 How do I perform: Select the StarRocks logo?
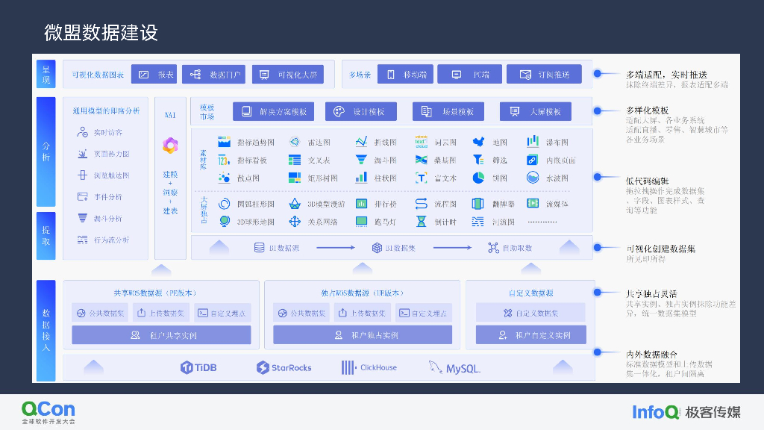(x=284, y=367)
